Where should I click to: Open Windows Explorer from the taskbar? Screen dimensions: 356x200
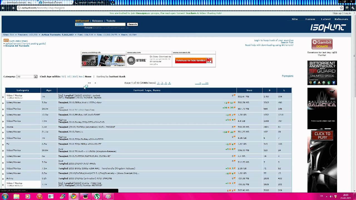16,196
